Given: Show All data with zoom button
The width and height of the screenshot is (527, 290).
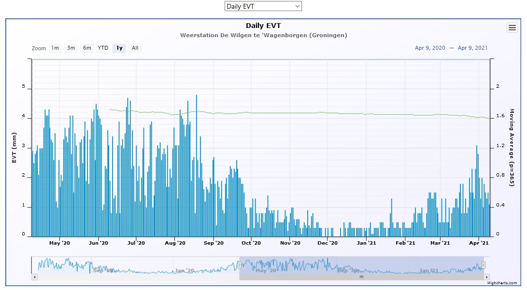Looking at the screenshot, I should tap(135, 48).
